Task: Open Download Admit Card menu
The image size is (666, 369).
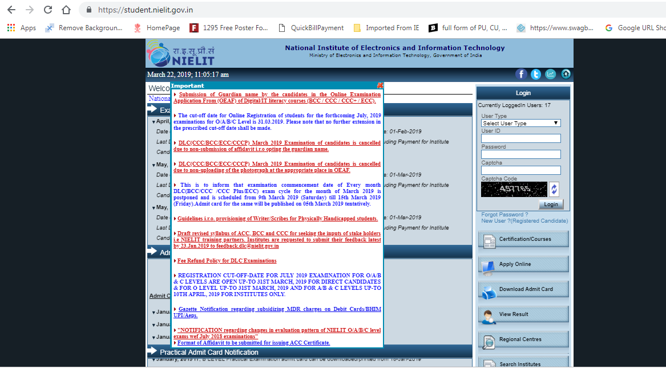Action: click(523, 289)
